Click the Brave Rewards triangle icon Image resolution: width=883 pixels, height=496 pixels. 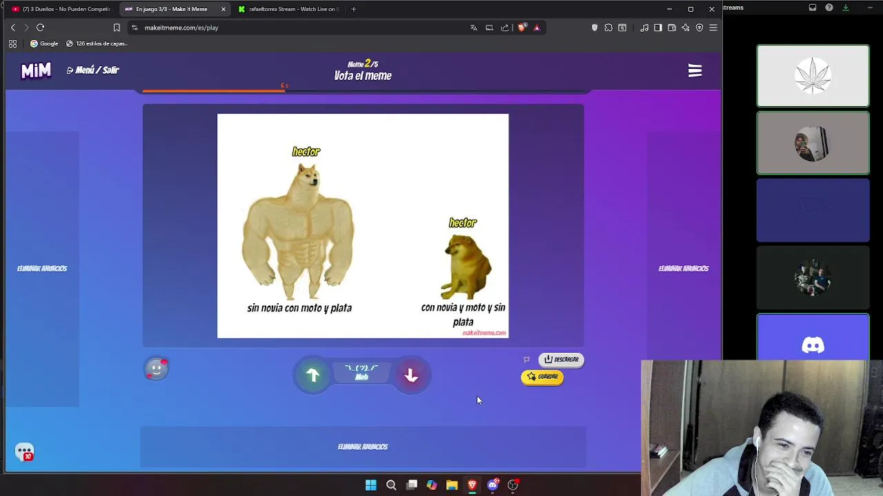537,28
